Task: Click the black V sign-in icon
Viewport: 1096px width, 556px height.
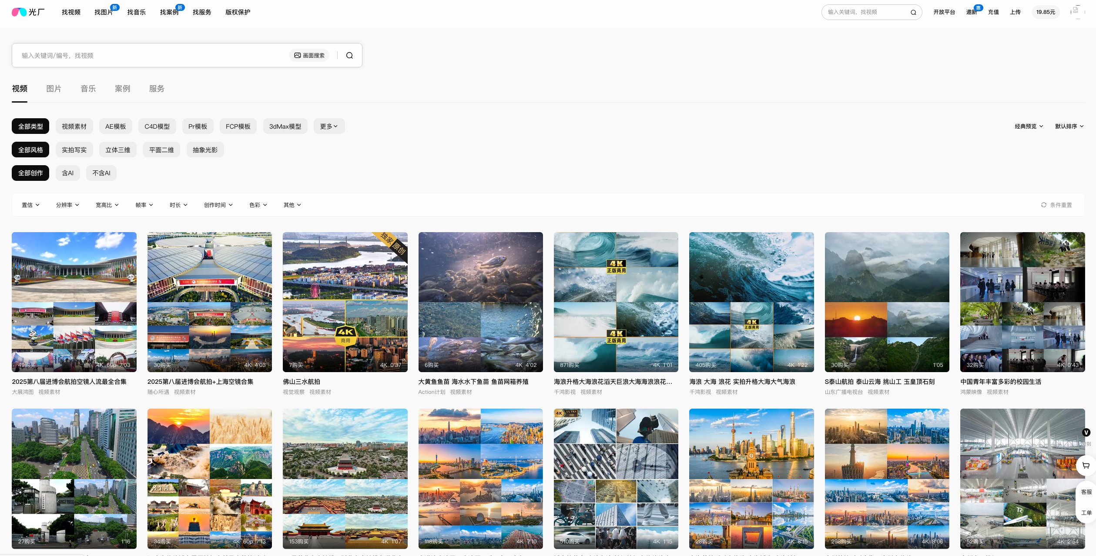Action: (x=1086, y=432)
